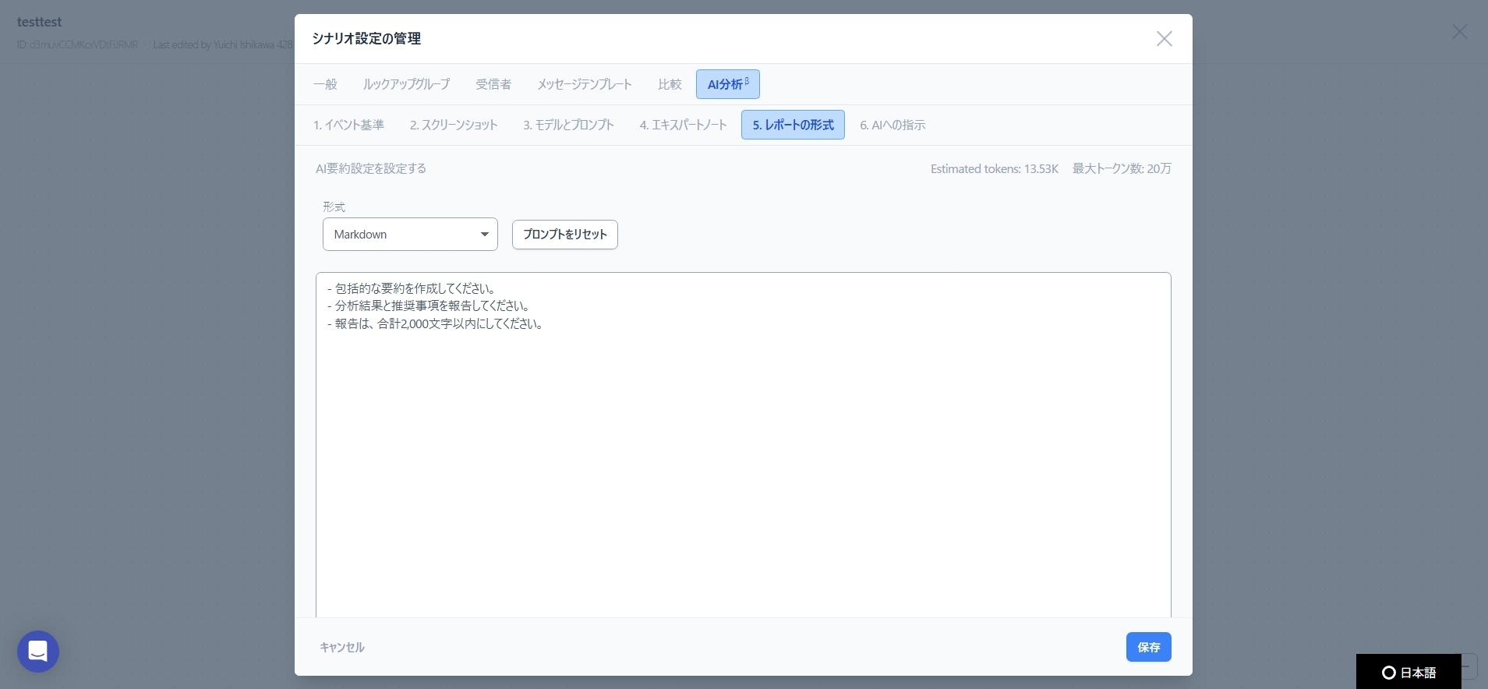Open the ルックアップグループ tab
The height and width of the screenshot is (689, 1488).
pos(406,84)
